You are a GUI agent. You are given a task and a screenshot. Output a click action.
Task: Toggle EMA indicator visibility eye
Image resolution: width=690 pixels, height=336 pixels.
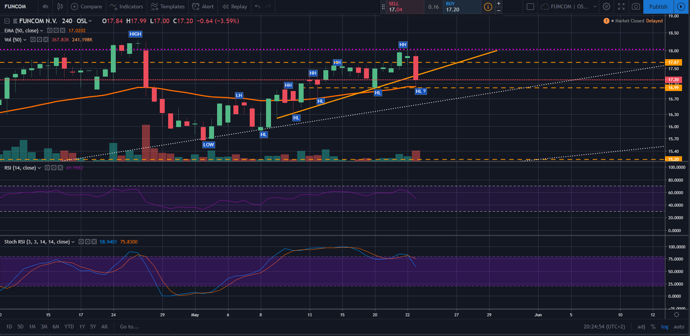tap(49, 30)
